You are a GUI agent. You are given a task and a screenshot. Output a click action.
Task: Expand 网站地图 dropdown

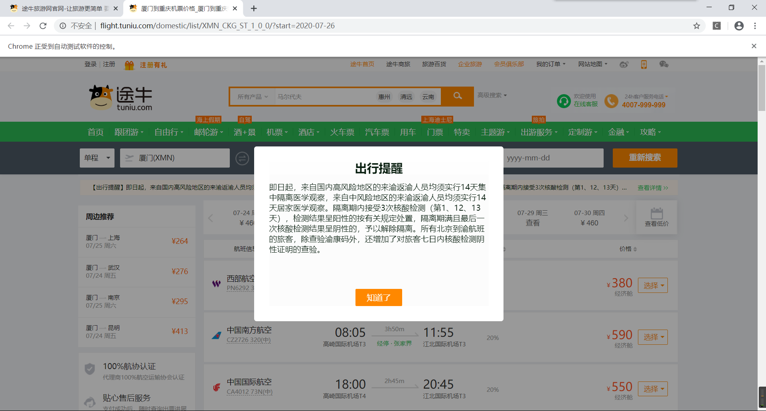[593, 64]
